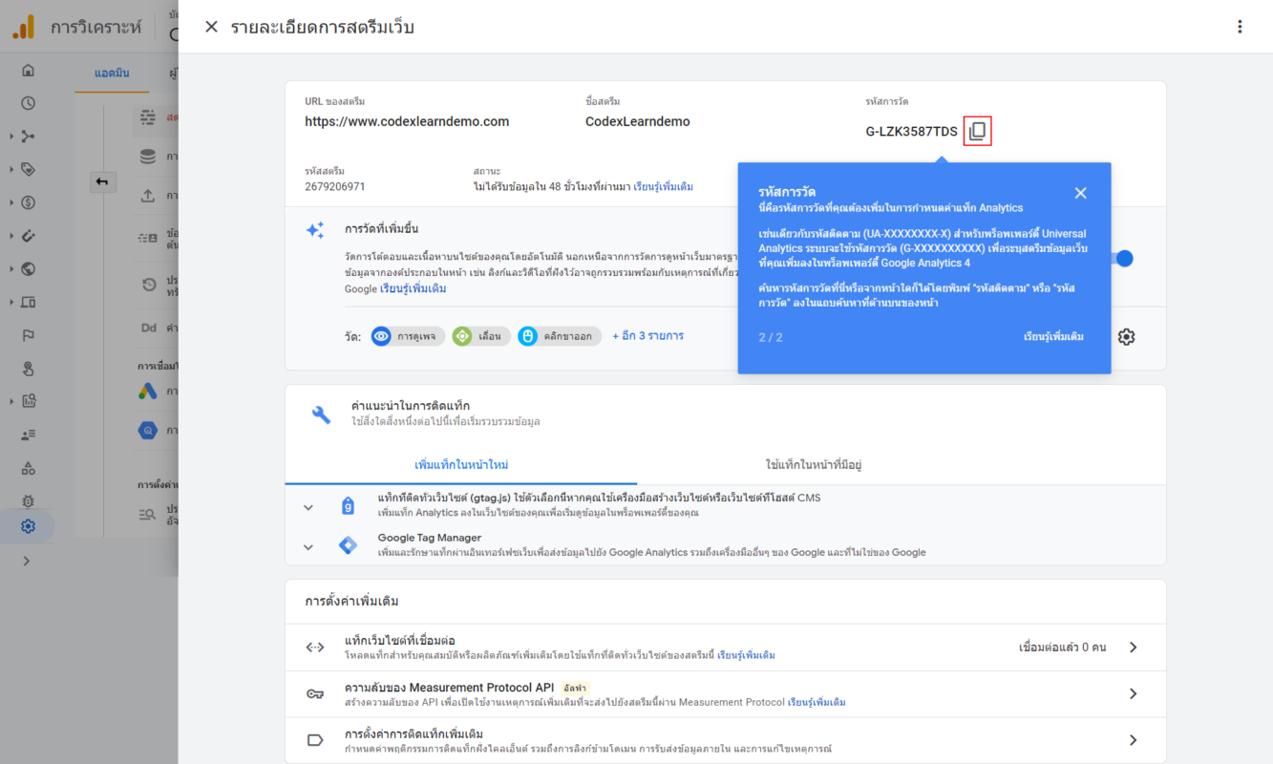Click เรียนรู้เพิ่มเติม link in blue tooltip
The image size is (1273, 764).
[x=1052, y=337]
